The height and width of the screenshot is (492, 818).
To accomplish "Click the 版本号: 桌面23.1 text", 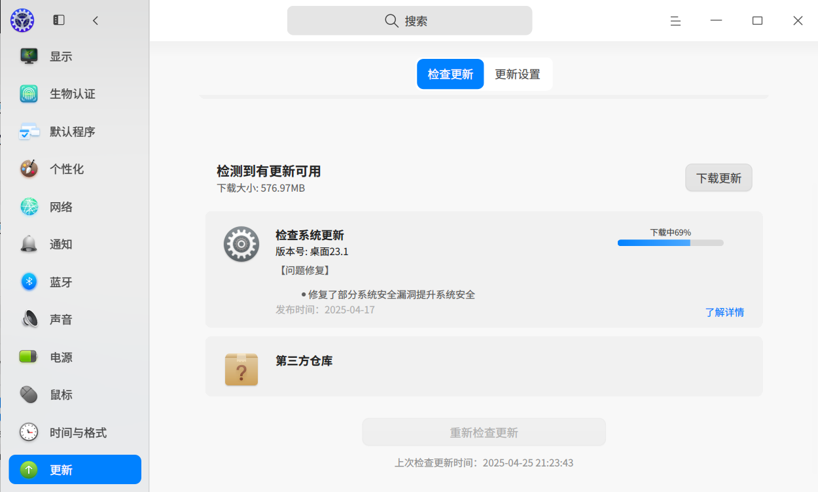I will [x=312, y=251].
